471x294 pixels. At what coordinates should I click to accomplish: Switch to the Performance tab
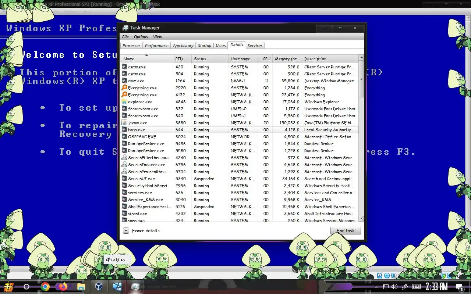[156, 46]
